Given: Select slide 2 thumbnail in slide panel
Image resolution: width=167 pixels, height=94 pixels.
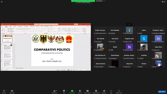Looking at the screenshot, I should click(8, 47).
